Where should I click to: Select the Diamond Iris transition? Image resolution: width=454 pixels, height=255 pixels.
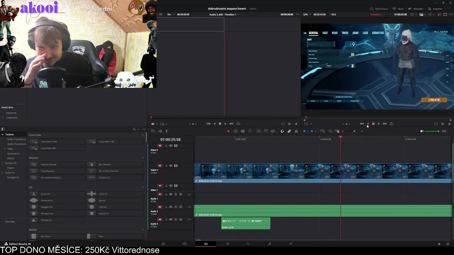tap(57, 200)
